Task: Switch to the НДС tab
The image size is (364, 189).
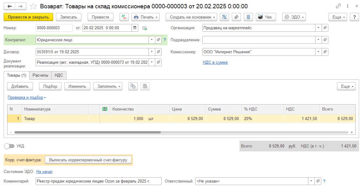Action: [x=59, y=75]
